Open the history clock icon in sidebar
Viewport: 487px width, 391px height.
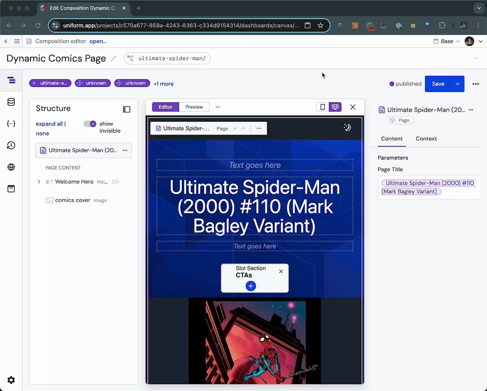(x=11, y=146)
